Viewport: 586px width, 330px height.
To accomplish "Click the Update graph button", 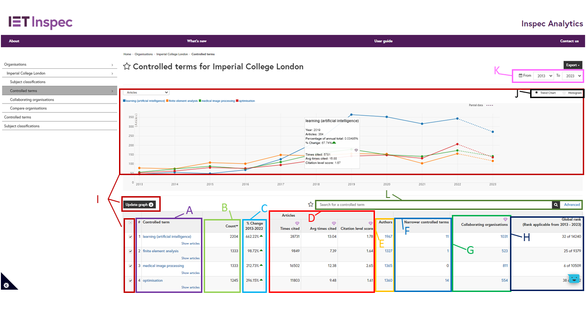I will click(141, 204).
